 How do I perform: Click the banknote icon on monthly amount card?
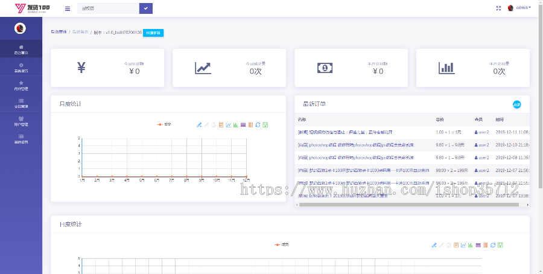(x=325, y=68)
